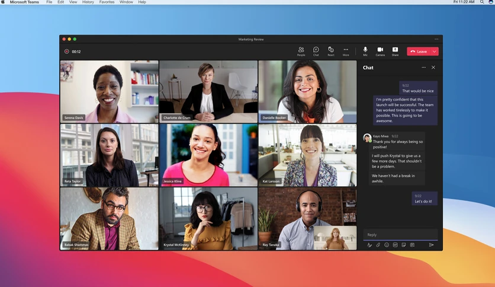Select Charlotte de Crum video tile

[208, 92]
